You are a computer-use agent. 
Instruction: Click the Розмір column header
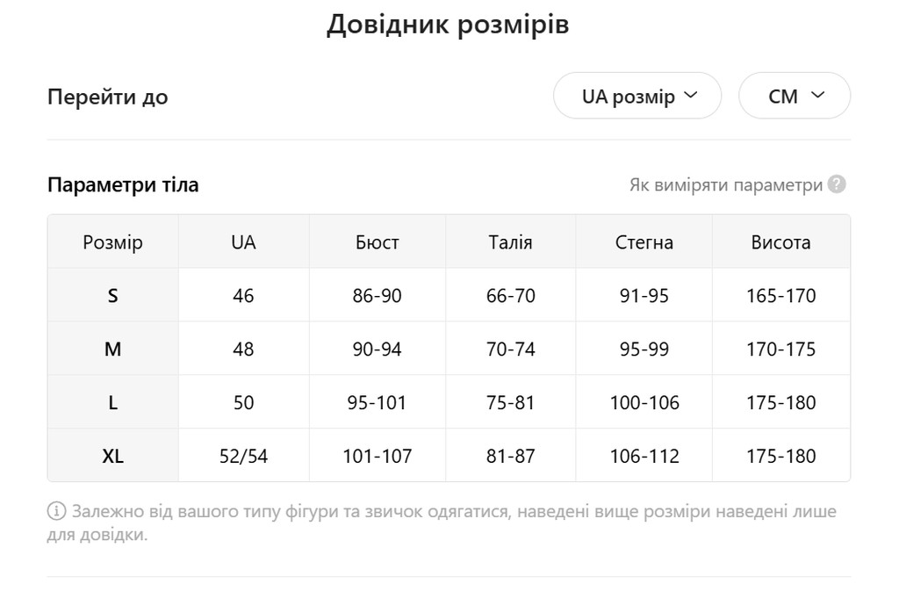click(113, 241)
